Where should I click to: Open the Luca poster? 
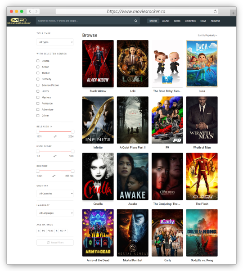tap(202, 63)
